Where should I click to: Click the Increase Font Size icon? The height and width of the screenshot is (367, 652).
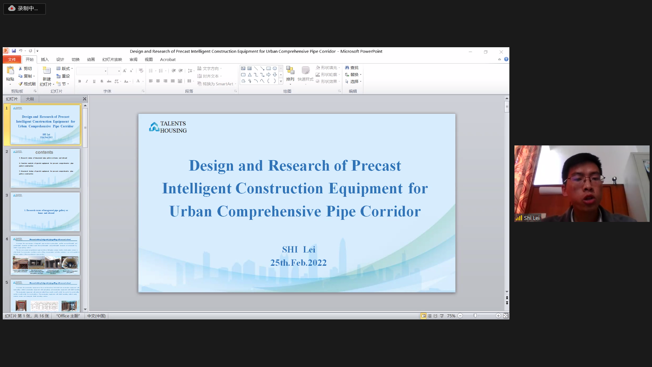125,71
